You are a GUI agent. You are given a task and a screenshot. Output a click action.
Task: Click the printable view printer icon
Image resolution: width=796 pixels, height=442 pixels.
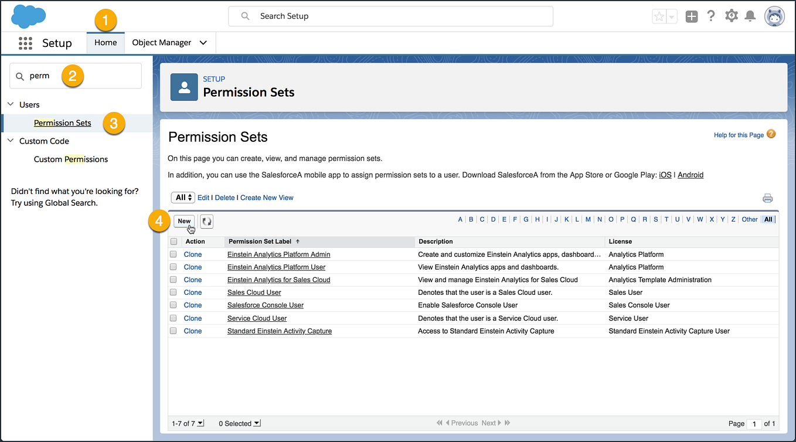tap(767, 198)
